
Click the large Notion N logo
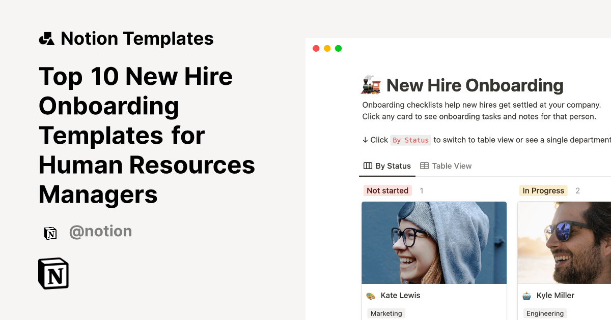tap(53, 273)
